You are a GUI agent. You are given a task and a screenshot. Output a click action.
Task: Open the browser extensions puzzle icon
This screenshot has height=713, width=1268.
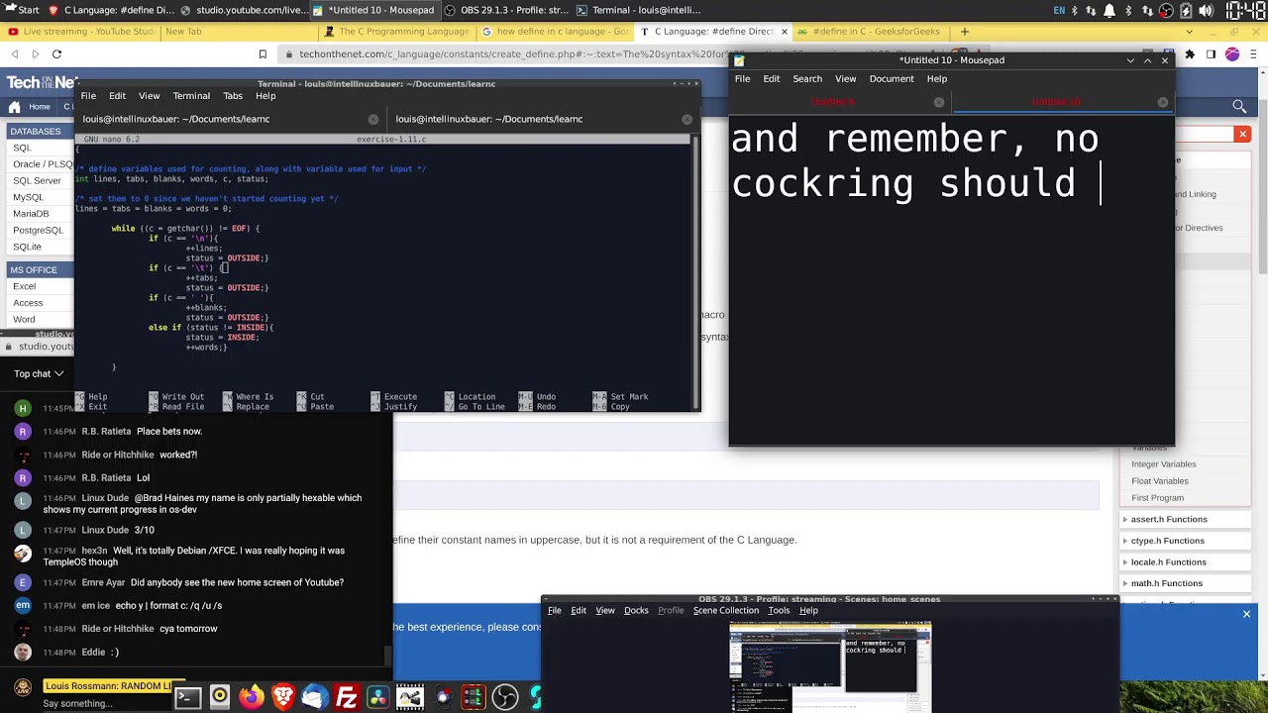tap(1190, 54)
